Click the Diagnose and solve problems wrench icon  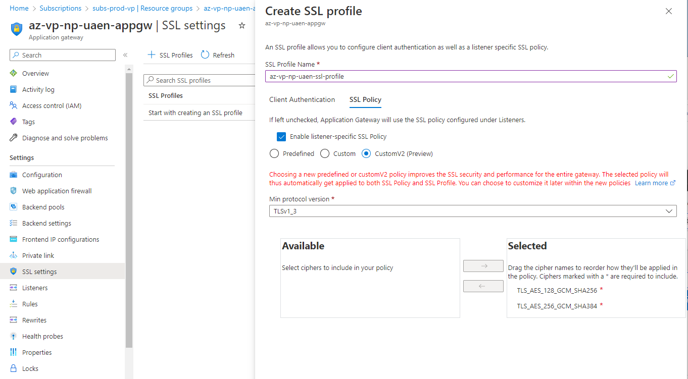point(14,138)
